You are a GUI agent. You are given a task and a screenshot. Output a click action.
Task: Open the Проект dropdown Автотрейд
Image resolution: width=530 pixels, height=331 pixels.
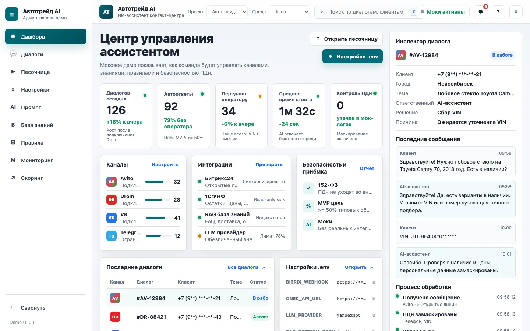[227, 12]
